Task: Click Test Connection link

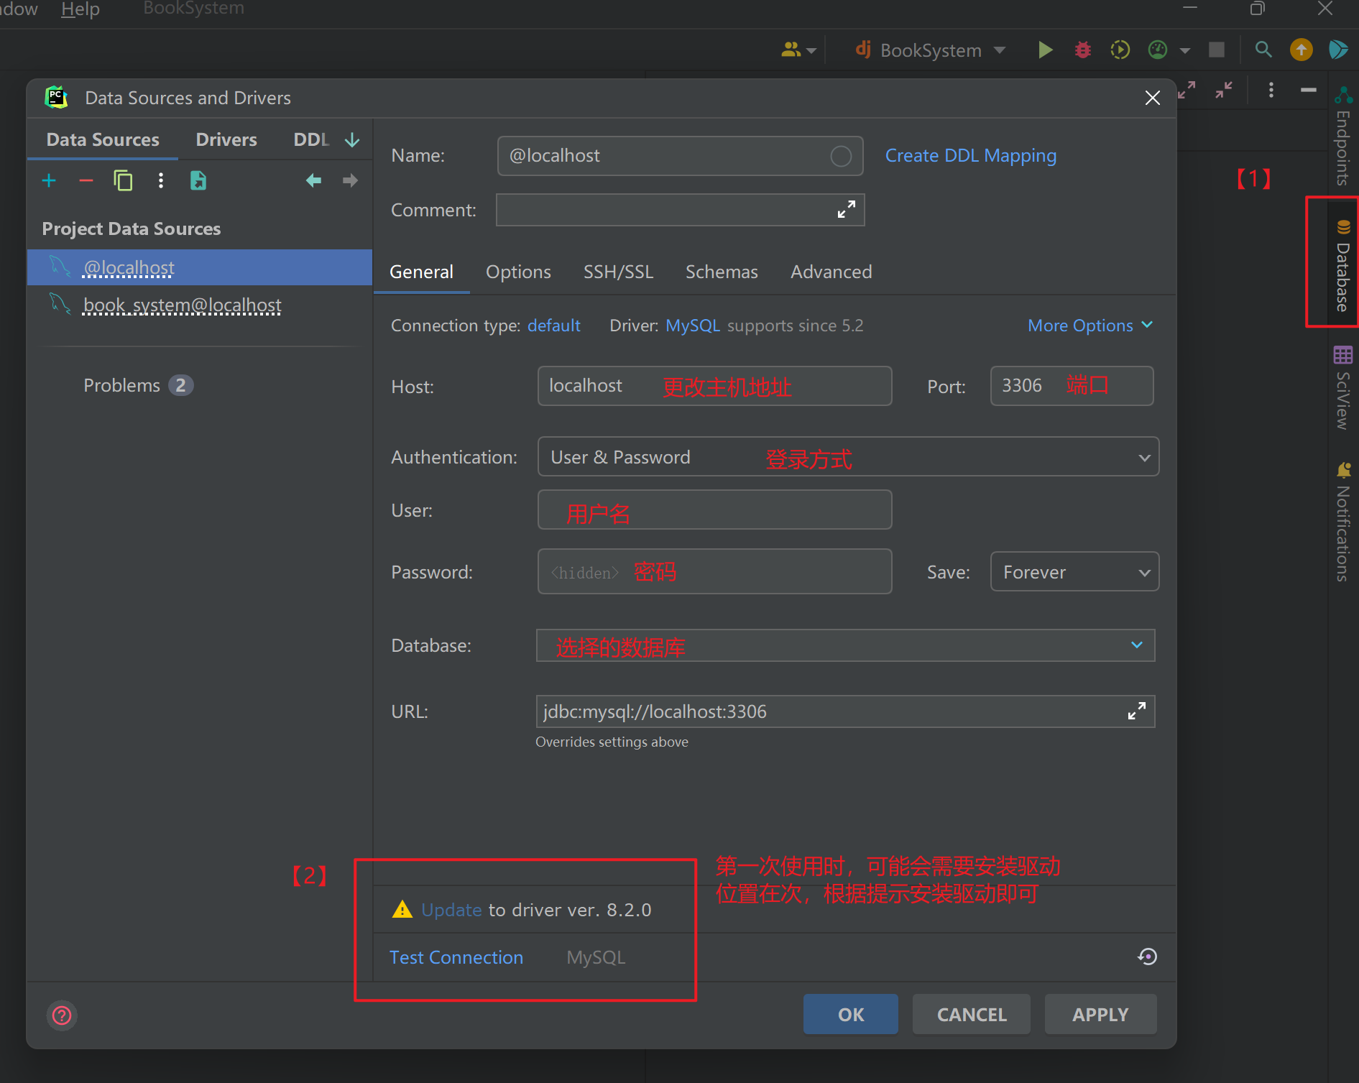Action: point(456,957)
